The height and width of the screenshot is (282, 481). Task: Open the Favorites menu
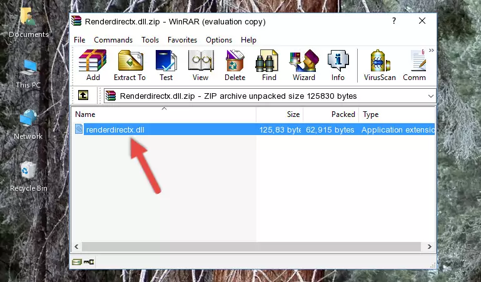182,40
